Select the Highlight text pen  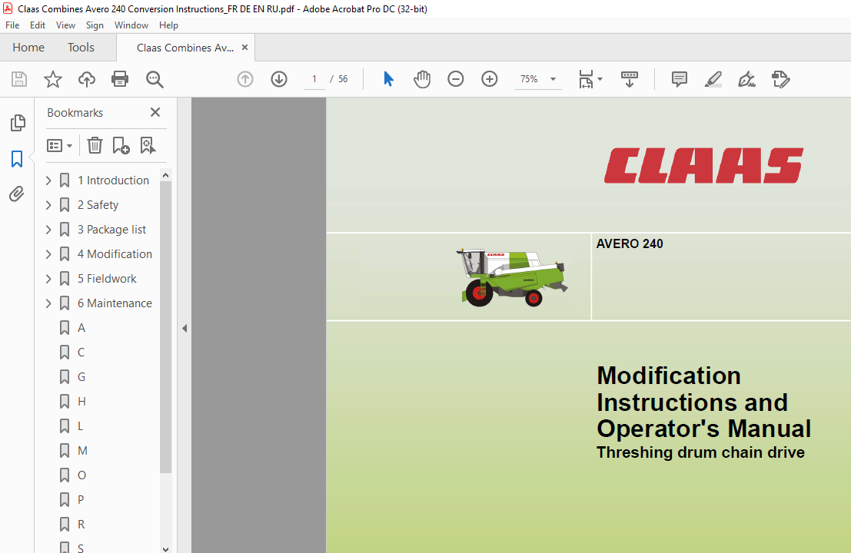click(x=713, y=79)
